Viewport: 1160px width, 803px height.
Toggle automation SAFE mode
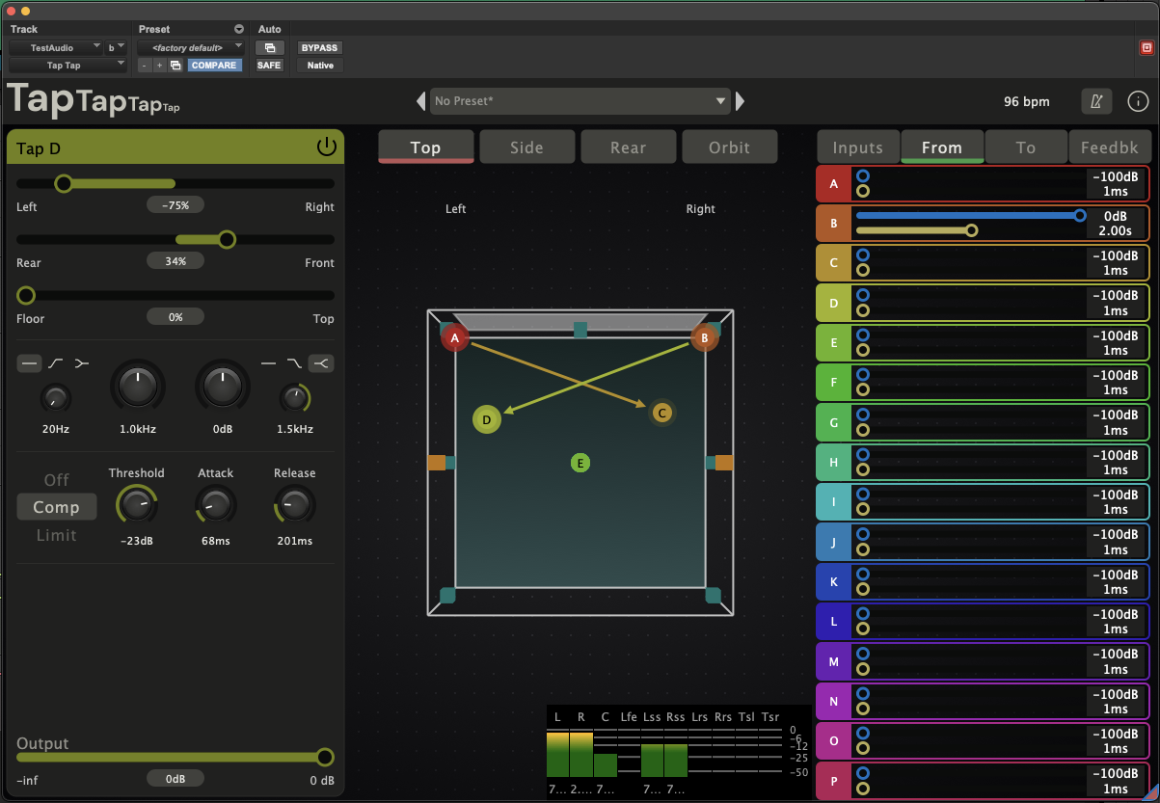269,66
